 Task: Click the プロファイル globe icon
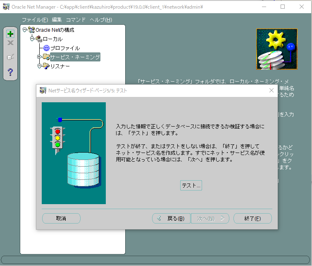tap(46, 48)
